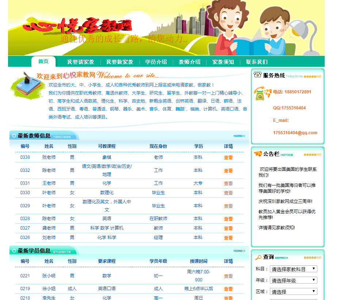363x300 pixels.
Task: Click the phone number 18850172891
Action: (x=298, y=92)
